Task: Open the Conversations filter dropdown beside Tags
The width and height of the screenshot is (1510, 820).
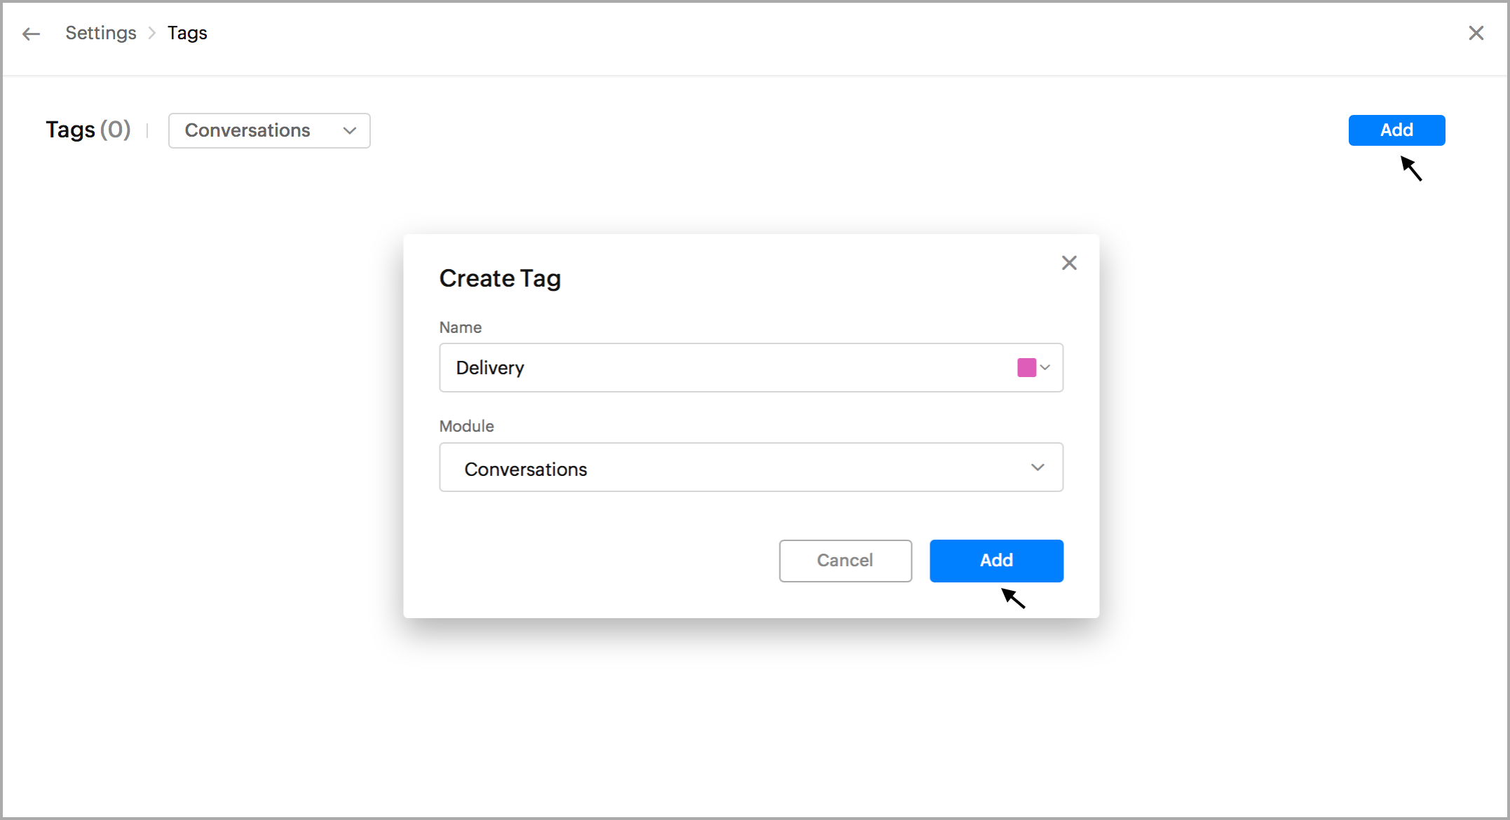Action: (x=269, y=130)
